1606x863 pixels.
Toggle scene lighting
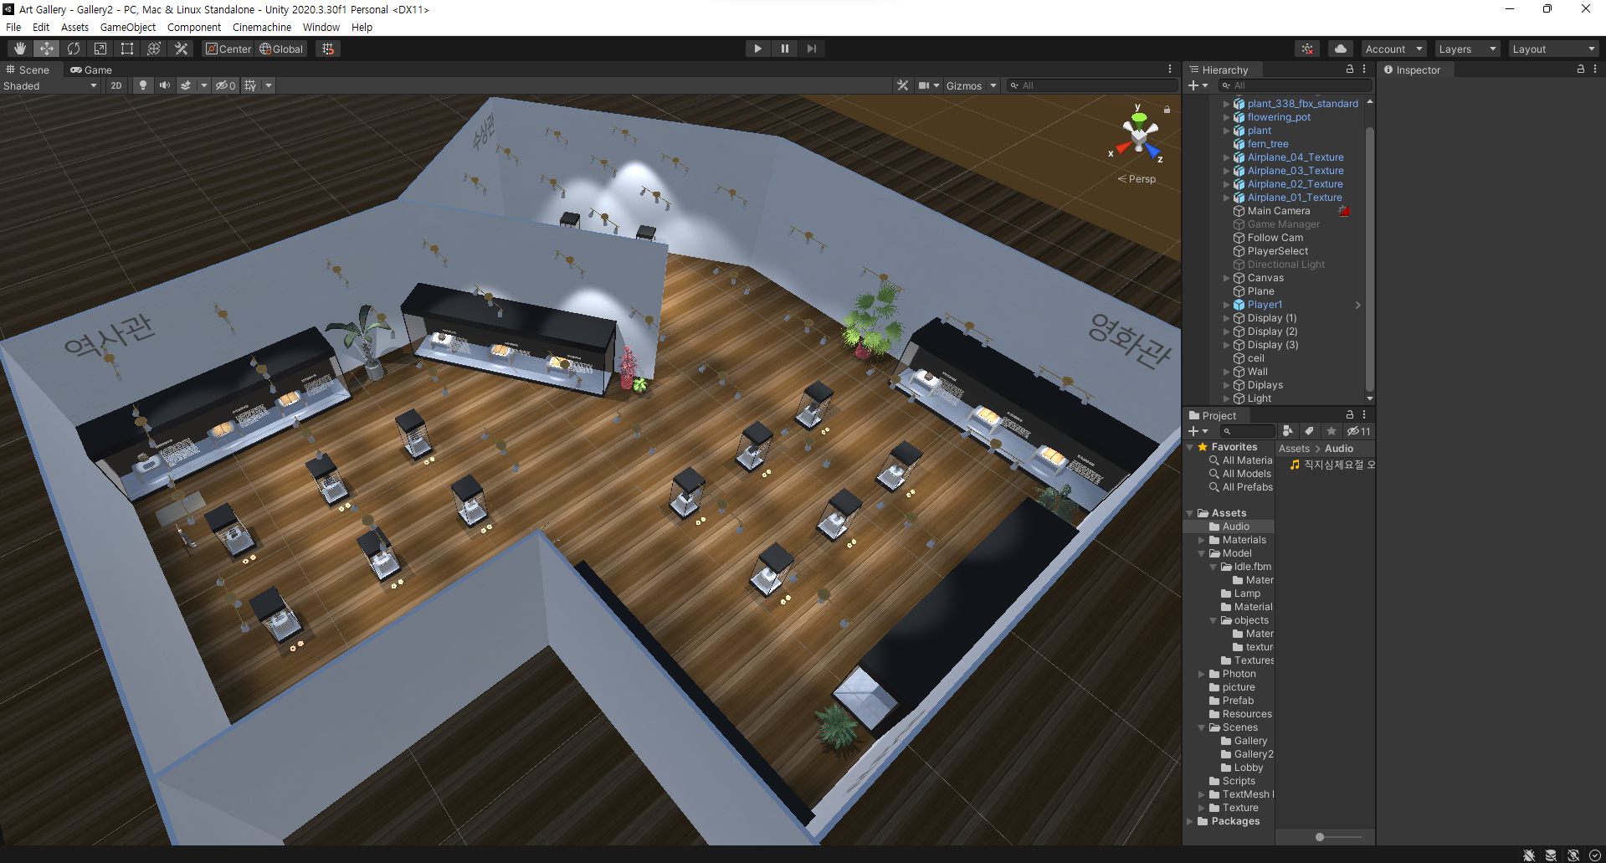tap(143, 85)
